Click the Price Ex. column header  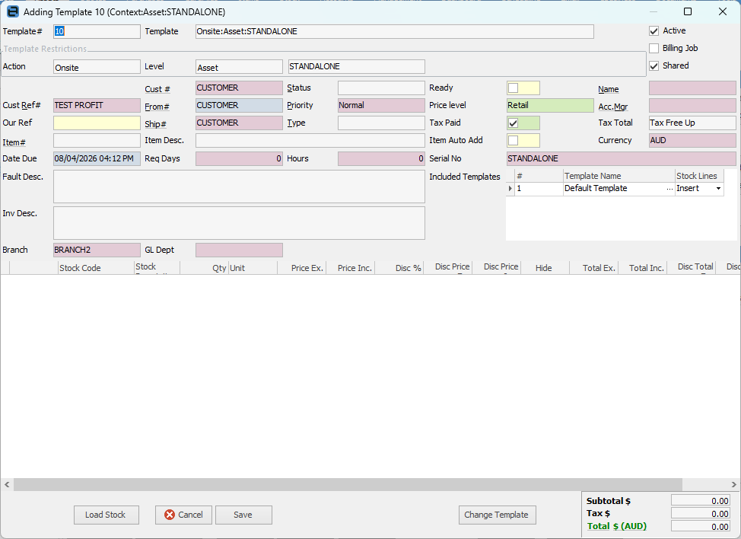tap(301, 268)
